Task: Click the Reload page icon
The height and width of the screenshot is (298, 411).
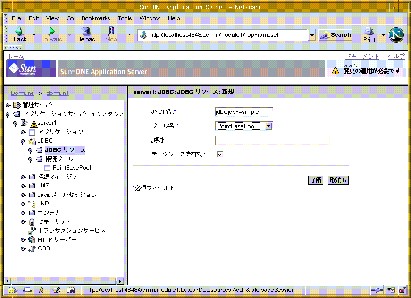Action: pyautogui.click(x=86, y=32)
